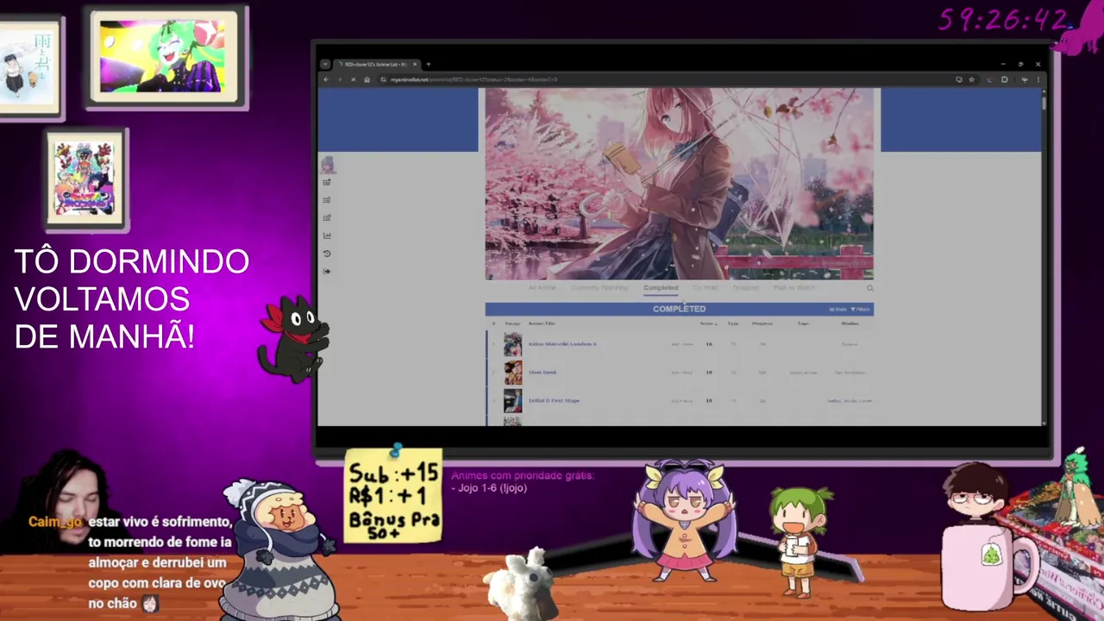The width and height of the screenshot is (1104, 621).
Task: Open the statistics chart icon in MAL side menu
Action: (x=327, y=235)
